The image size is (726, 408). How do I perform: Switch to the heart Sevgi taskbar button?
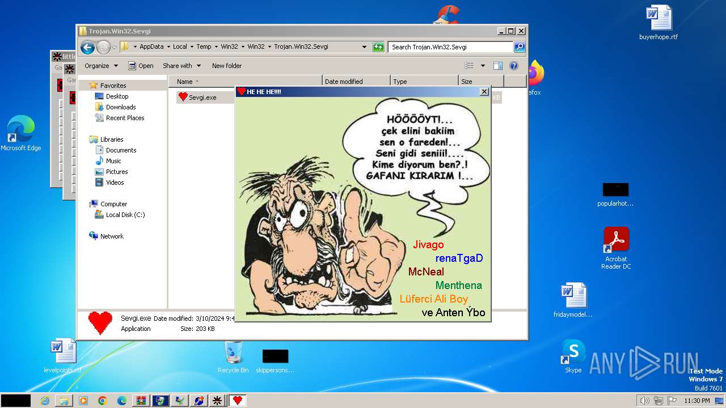[238, 401]
